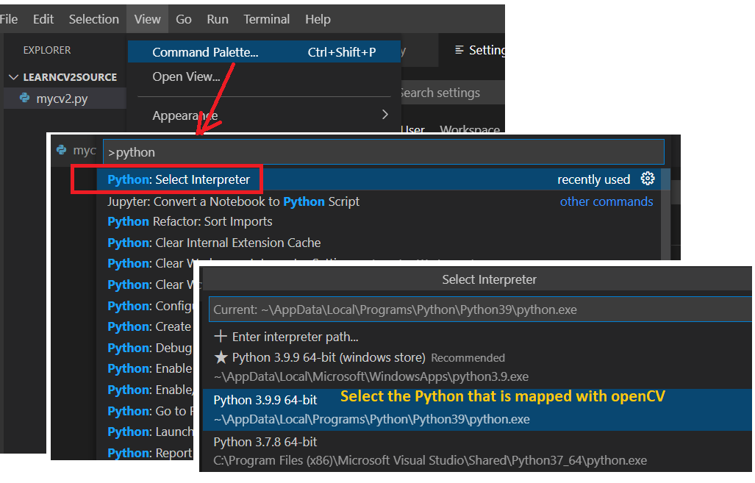Screen dimensions: 755x483
Task: Click the other commands link
Action: tap(606, 201)
